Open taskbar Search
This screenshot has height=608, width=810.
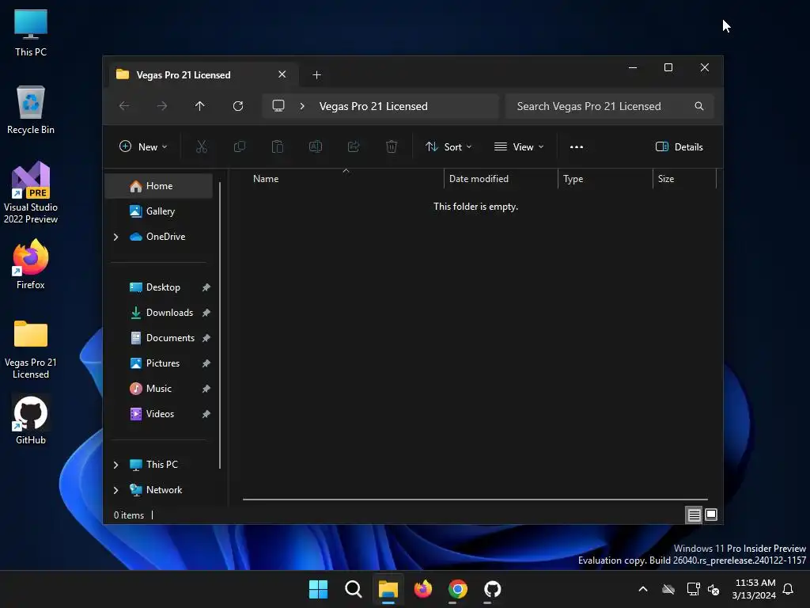(354, 589)
